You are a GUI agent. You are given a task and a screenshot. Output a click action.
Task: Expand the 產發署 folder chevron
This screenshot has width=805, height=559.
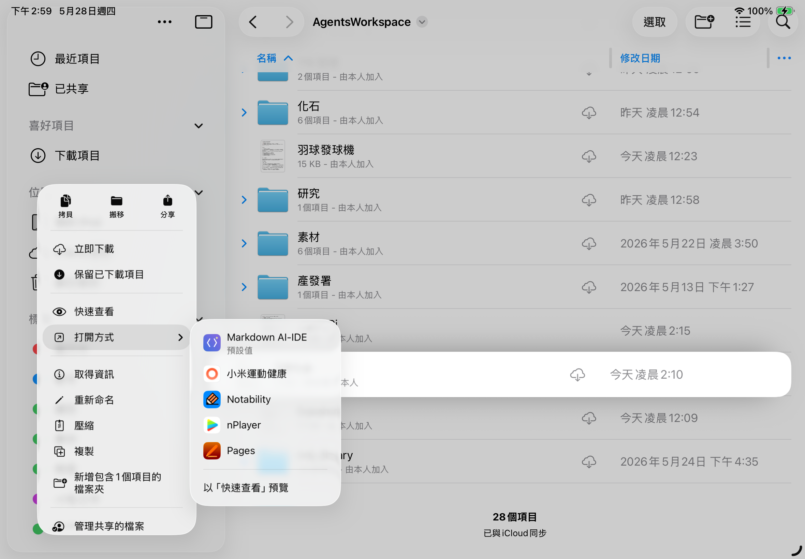244,287
